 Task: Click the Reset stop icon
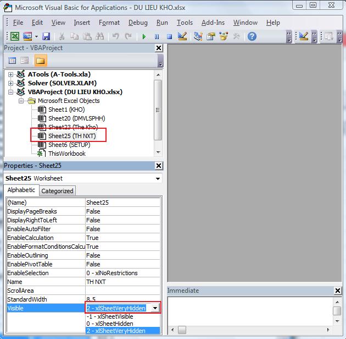coord(169,36)
